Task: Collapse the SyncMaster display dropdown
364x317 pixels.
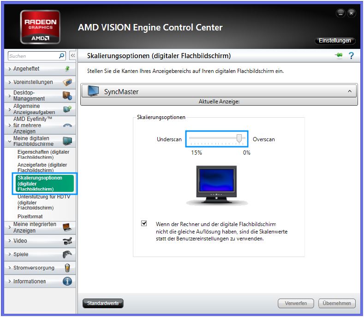Action: pyautogui.click(x=350, y=91)
